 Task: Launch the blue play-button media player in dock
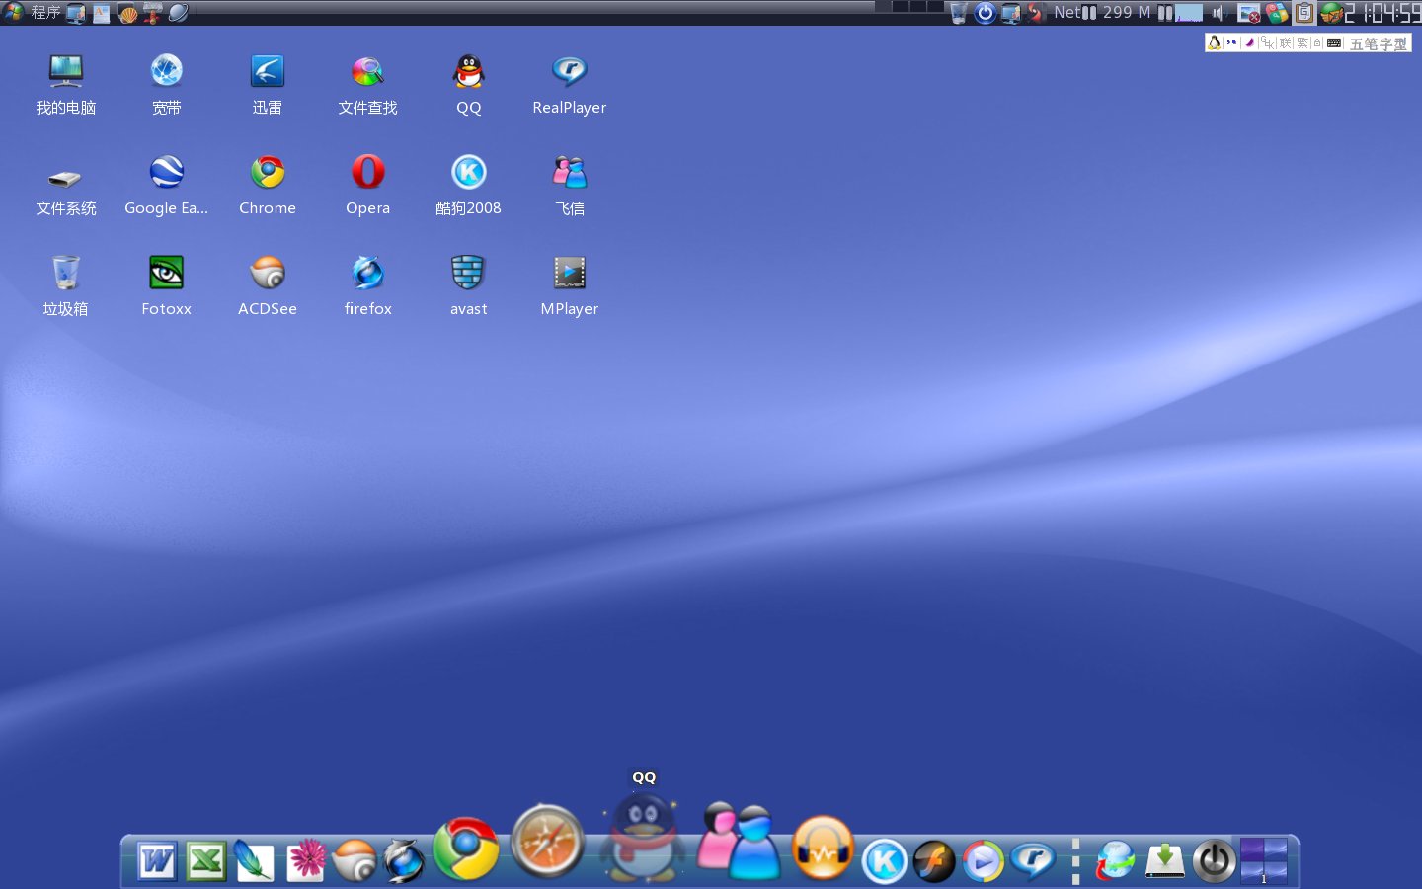tap(983, 861)
